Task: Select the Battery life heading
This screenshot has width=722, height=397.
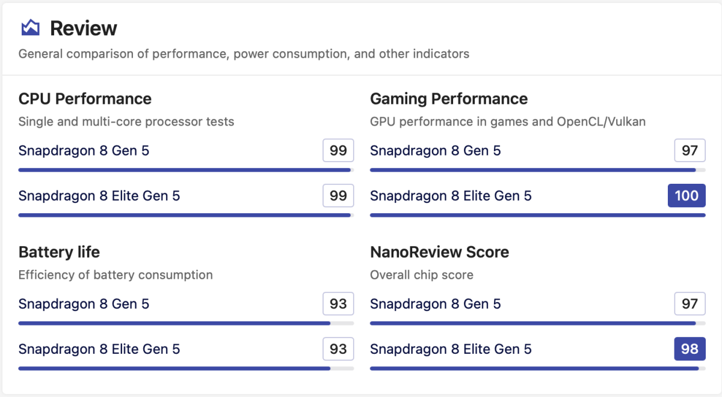Action: [59, 252]
